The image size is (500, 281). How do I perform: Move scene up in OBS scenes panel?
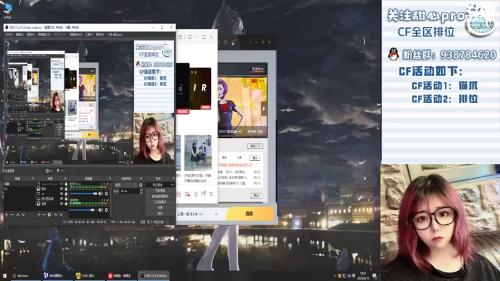coord(18,215)
